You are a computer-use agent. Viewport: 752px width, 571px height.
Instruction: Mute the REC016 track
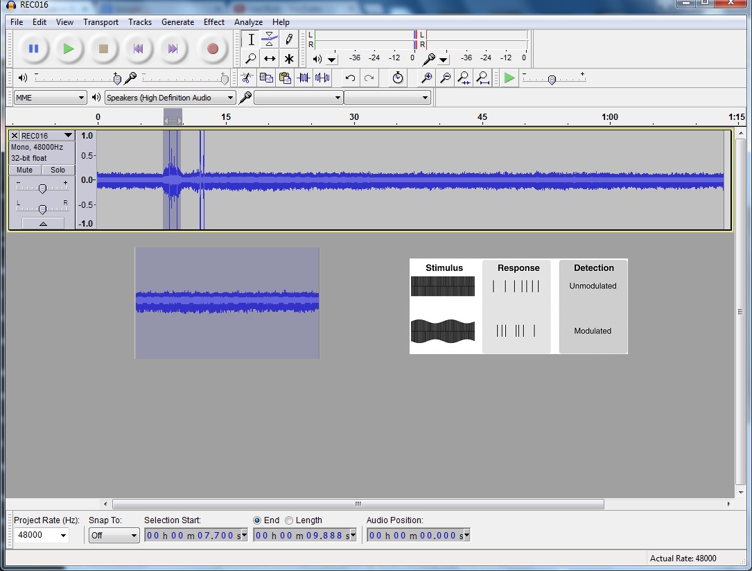point(25,170)
